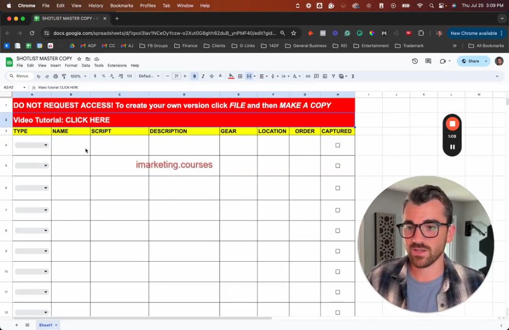Image resolution: width=509 pixels, height=330 pixels.
Task: Open fill color bucket picker
Action: (231, 76)
